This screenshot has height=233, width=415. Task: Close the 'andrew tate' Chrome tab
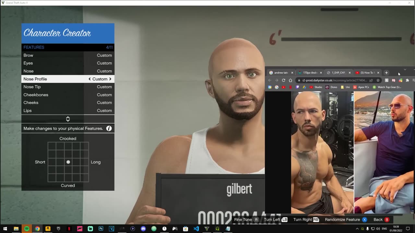[x=292, y=73]
